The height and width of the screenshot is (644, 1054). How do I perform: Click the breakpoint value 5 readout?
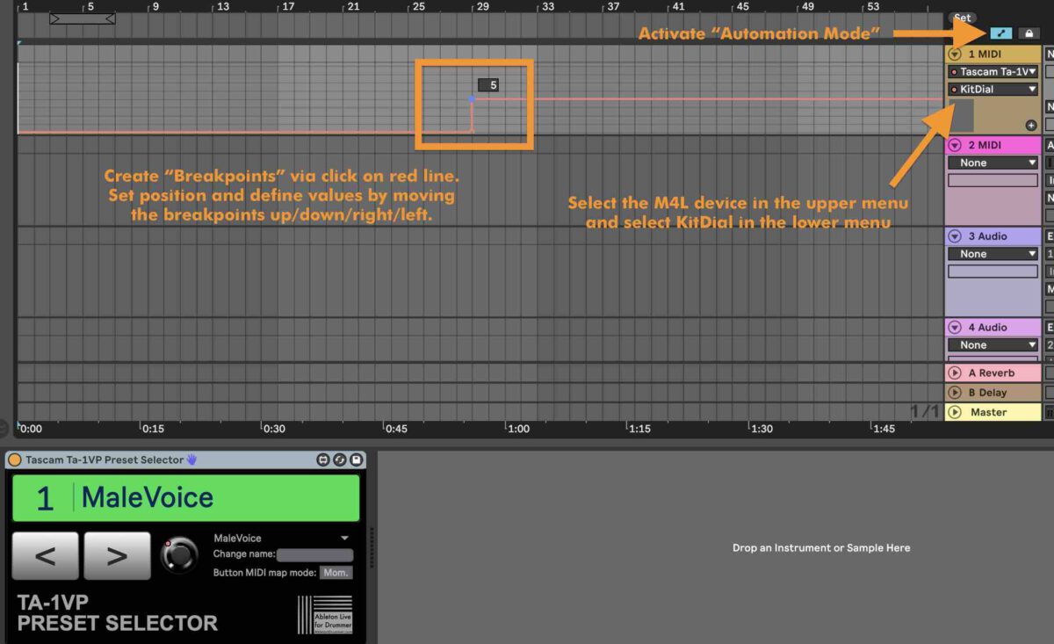pyautogui.click(x=488, y=85)
